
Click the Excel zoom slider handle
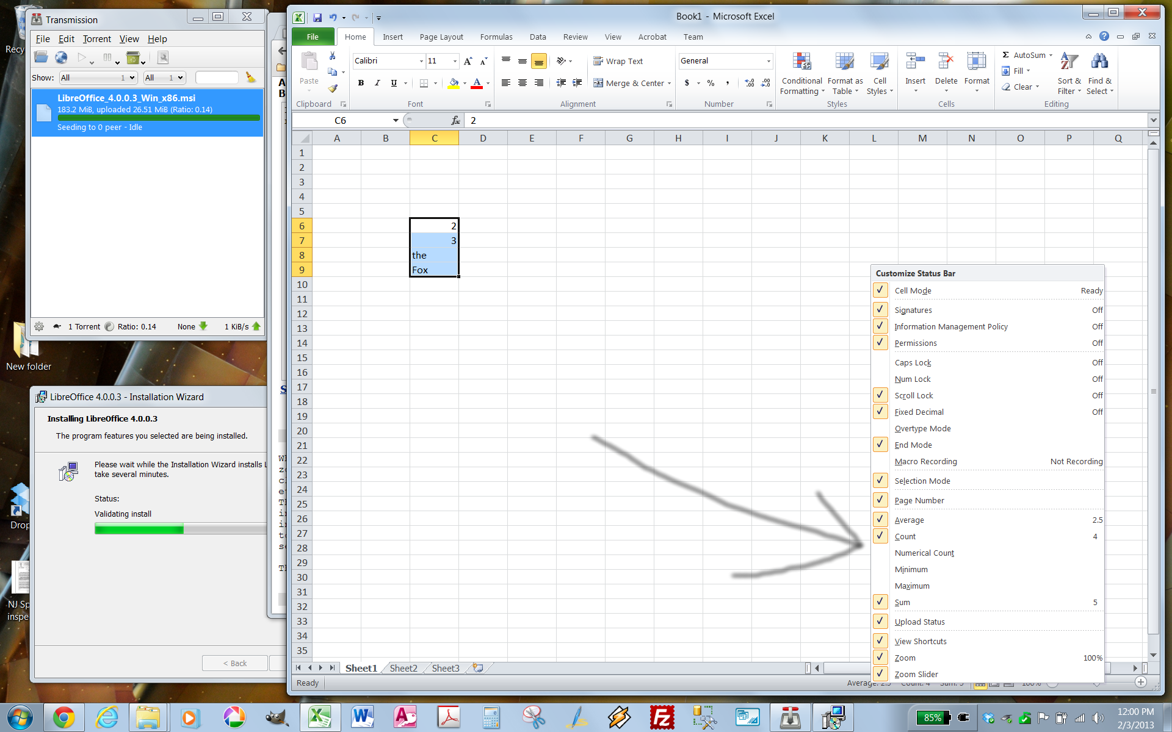click(x=1096, y=683)
